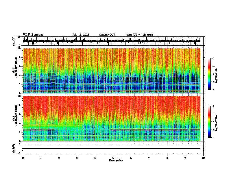This screenshot has height=177, width=229.
Task: Click the ch.2 colorbar log(PSD) label
Action: coord(216,123)
